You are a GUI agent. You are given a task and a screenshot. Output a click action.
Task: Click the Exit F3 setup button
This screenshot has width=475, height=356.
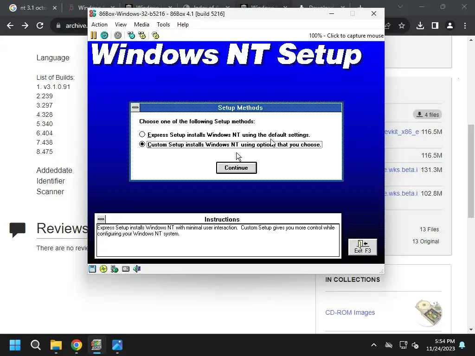coord(363,247)
